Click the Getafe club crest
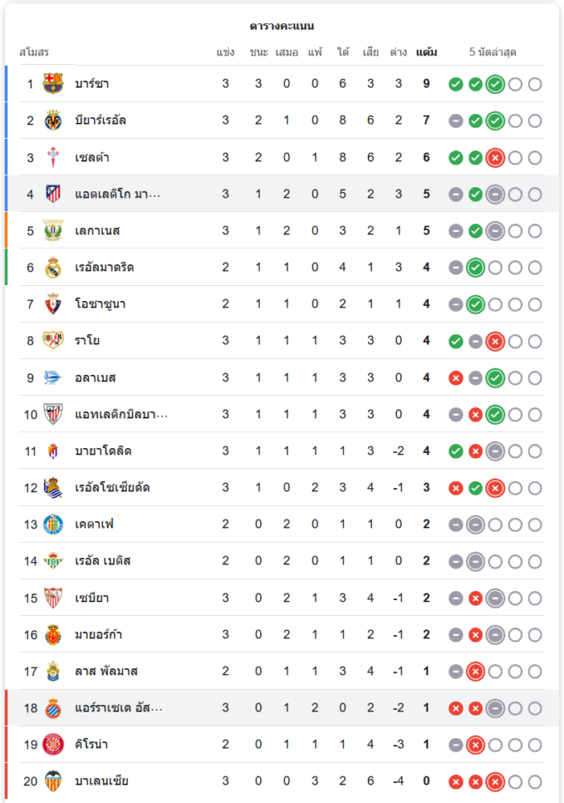This screenshot has height=803, width=564. coord(53,524)
